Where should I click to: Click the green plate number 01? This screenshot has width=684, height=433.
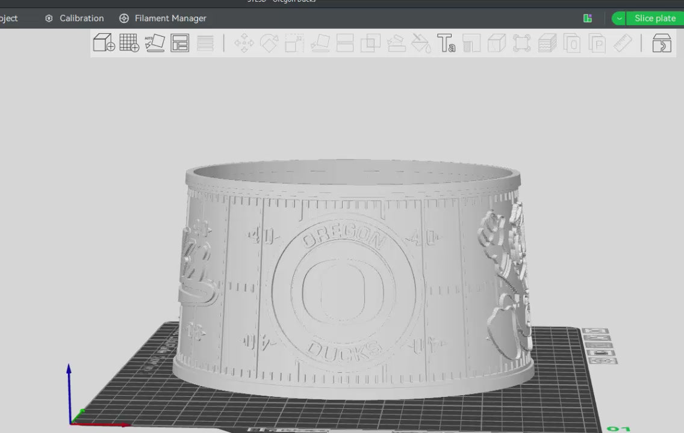pyautogui.click(x=618, y=429)
